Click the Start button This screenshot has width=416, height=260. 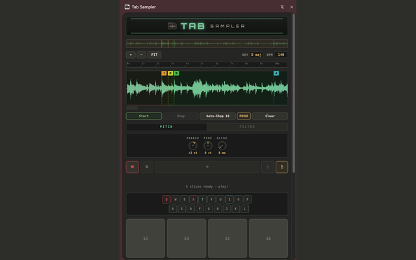144,116
